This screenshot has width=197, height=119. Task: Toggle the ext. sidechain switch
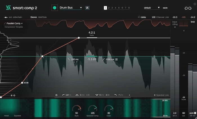coord(6,17)
